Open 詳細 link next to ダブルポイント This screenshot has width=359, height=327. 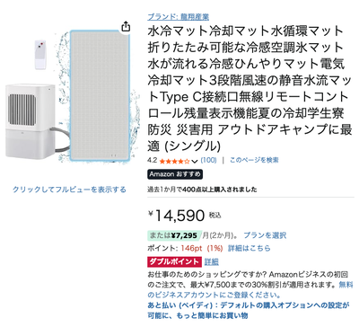(212, 262)
